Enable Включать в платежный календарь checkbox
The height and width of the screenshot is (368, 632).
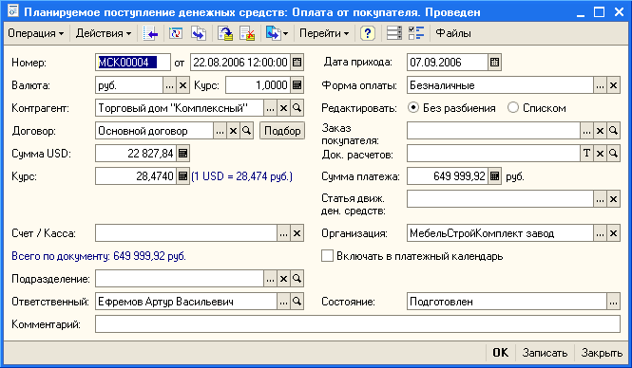327,256
